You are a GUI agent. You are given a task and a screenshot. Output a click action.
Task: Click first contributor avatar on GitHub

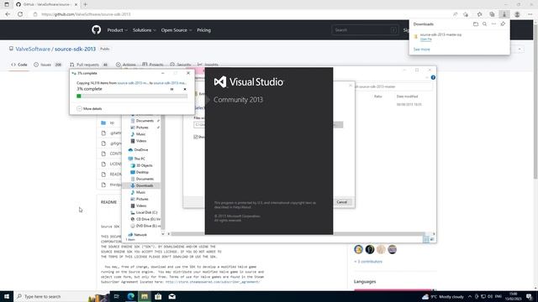click(x=359, y=249)
